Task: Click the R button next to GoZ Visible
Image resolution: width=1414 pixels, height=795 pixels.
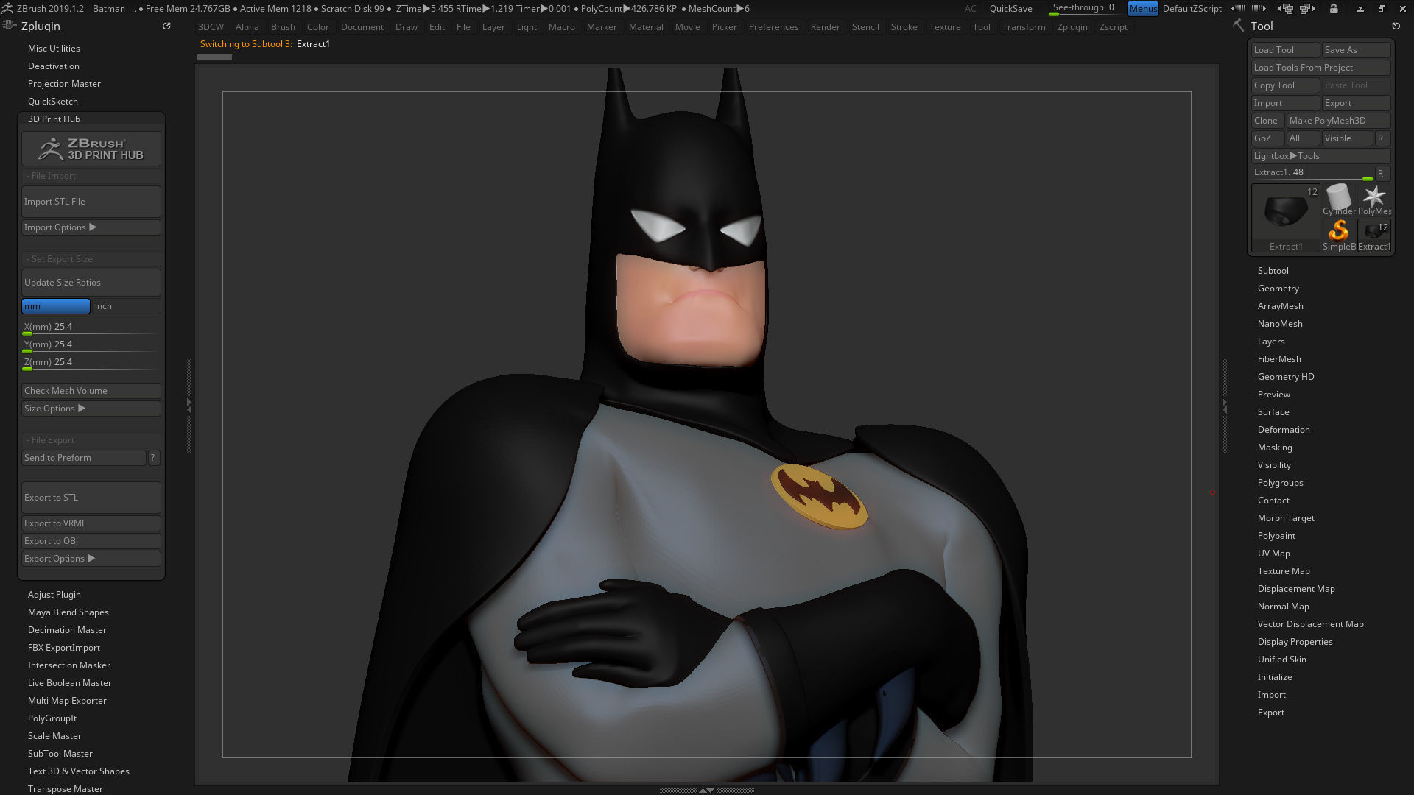Action: [1382, 138]
